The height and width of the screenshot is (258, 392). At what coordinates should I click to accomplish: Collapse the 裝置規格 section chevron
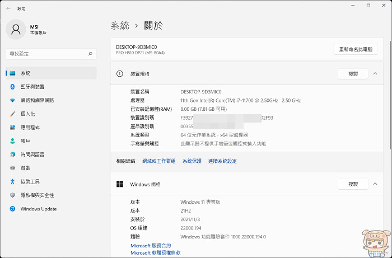point(375,74)
